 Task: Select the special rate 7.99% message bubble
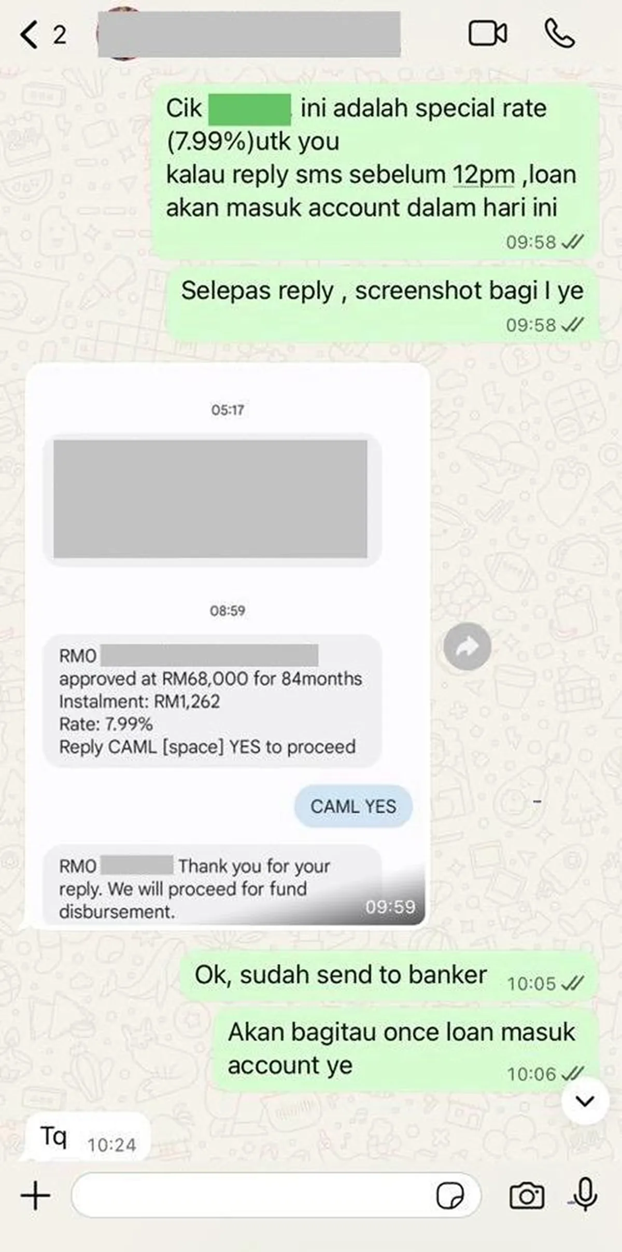(375, 171)
